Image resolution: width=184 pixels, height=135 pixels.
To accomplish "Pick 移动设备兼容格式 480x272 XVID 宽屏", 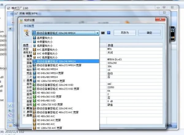I will (x=66, y=89).
